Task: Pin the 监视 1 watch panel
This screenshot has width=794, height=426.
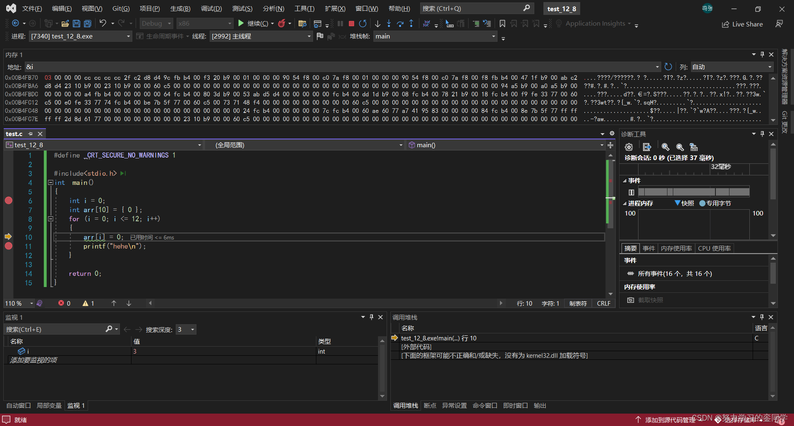Action: point(371,317)
